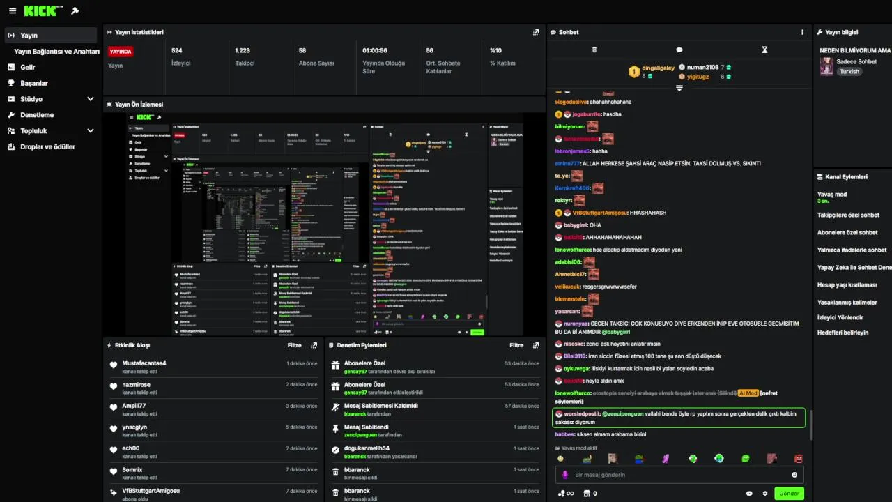The width and height of the screenshot is (892, 502).
Task: Click gencay67 in first moderation row
Action: point(355,372)
